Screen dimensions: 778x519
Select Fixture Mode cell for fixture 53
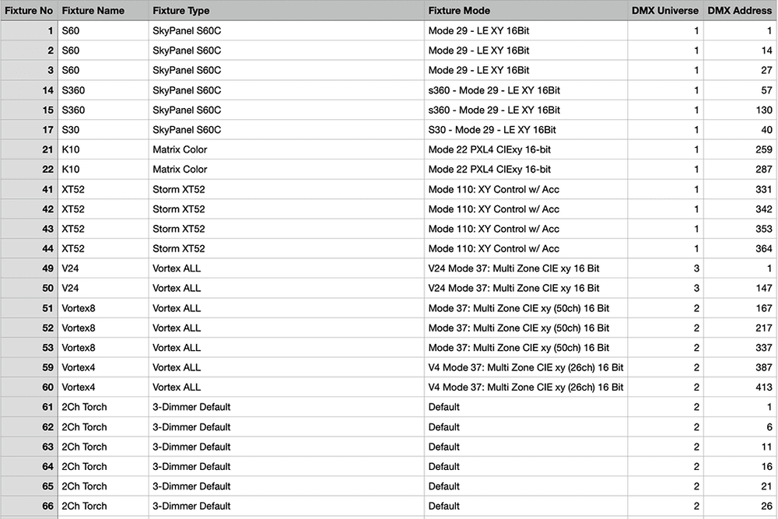[526, 348]
